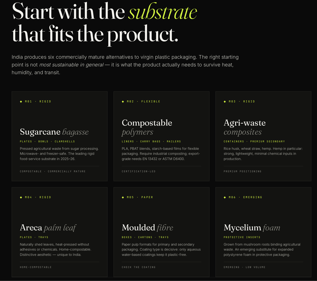Click the Check the Coating footer tag
This screenshot has height=281, width=317.
point(138,267)
